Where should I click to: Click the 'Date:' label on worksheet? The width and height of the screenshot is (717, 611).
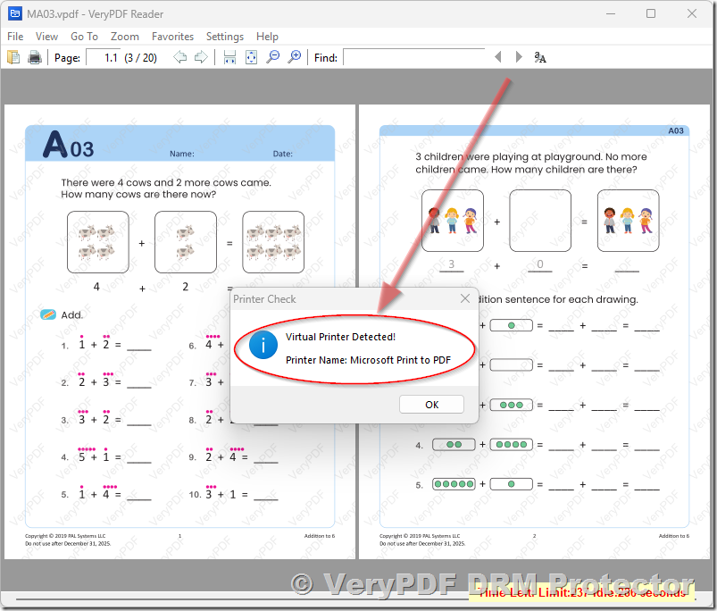(x=282, y=155)
